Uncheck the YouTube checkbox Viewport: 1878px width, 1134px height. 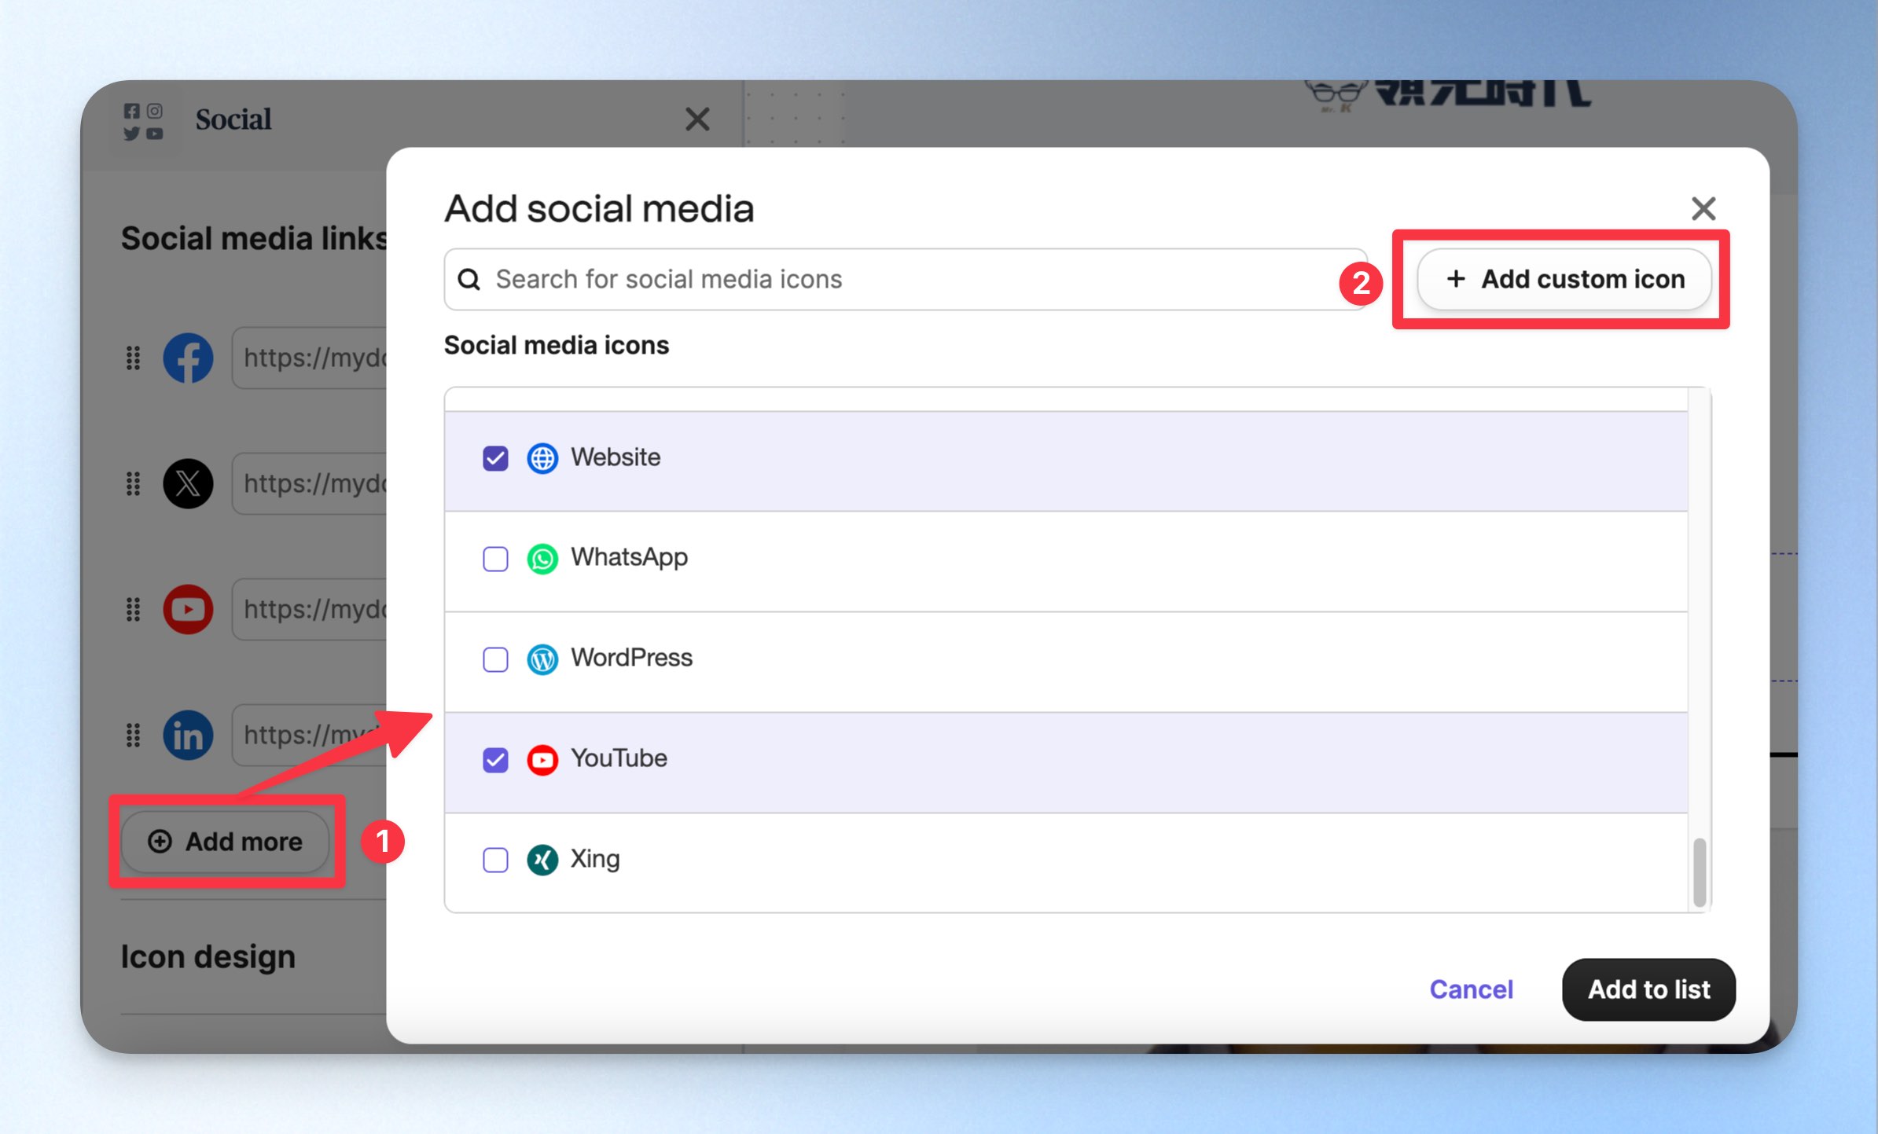495,759
